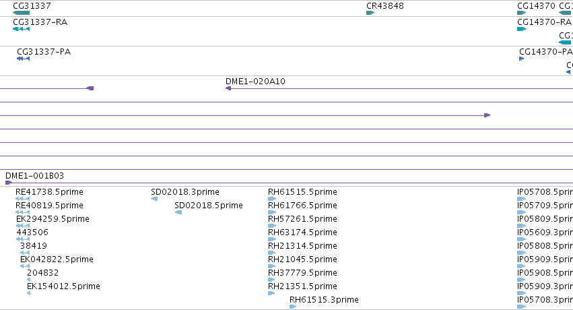Select the DME1-001B03 clone start arrow
The image size is (573, 310).
(9, 183)
